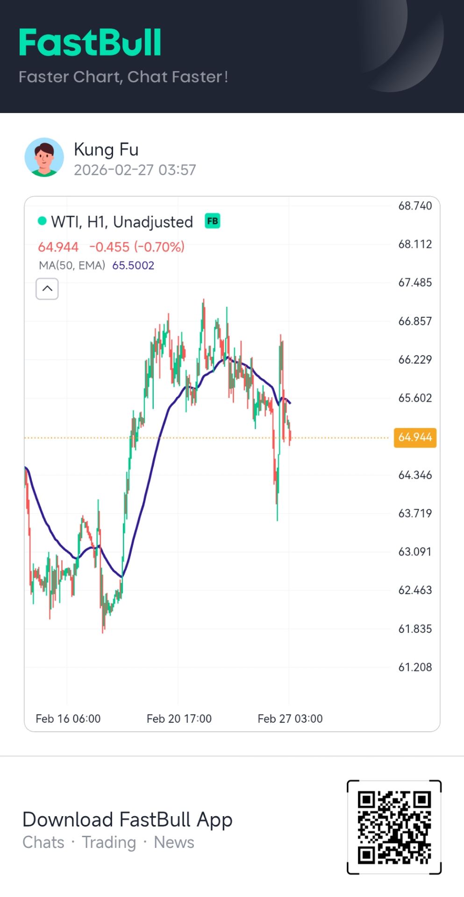This screenshot has height=897, width=464.
Task: Click the 65.5002 EMA value
Action: [x=133, y=265]
